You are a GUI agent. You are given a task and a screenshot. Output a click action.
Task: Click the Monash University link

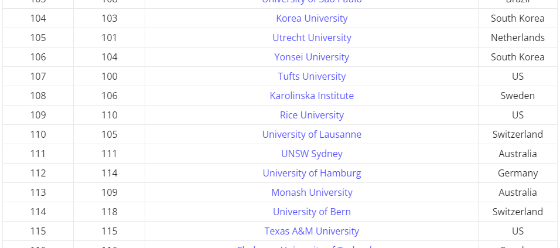[312, 192]
